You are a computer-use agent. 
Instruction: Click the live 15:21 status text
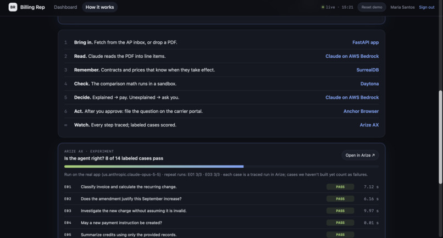[x=339, y=7]
